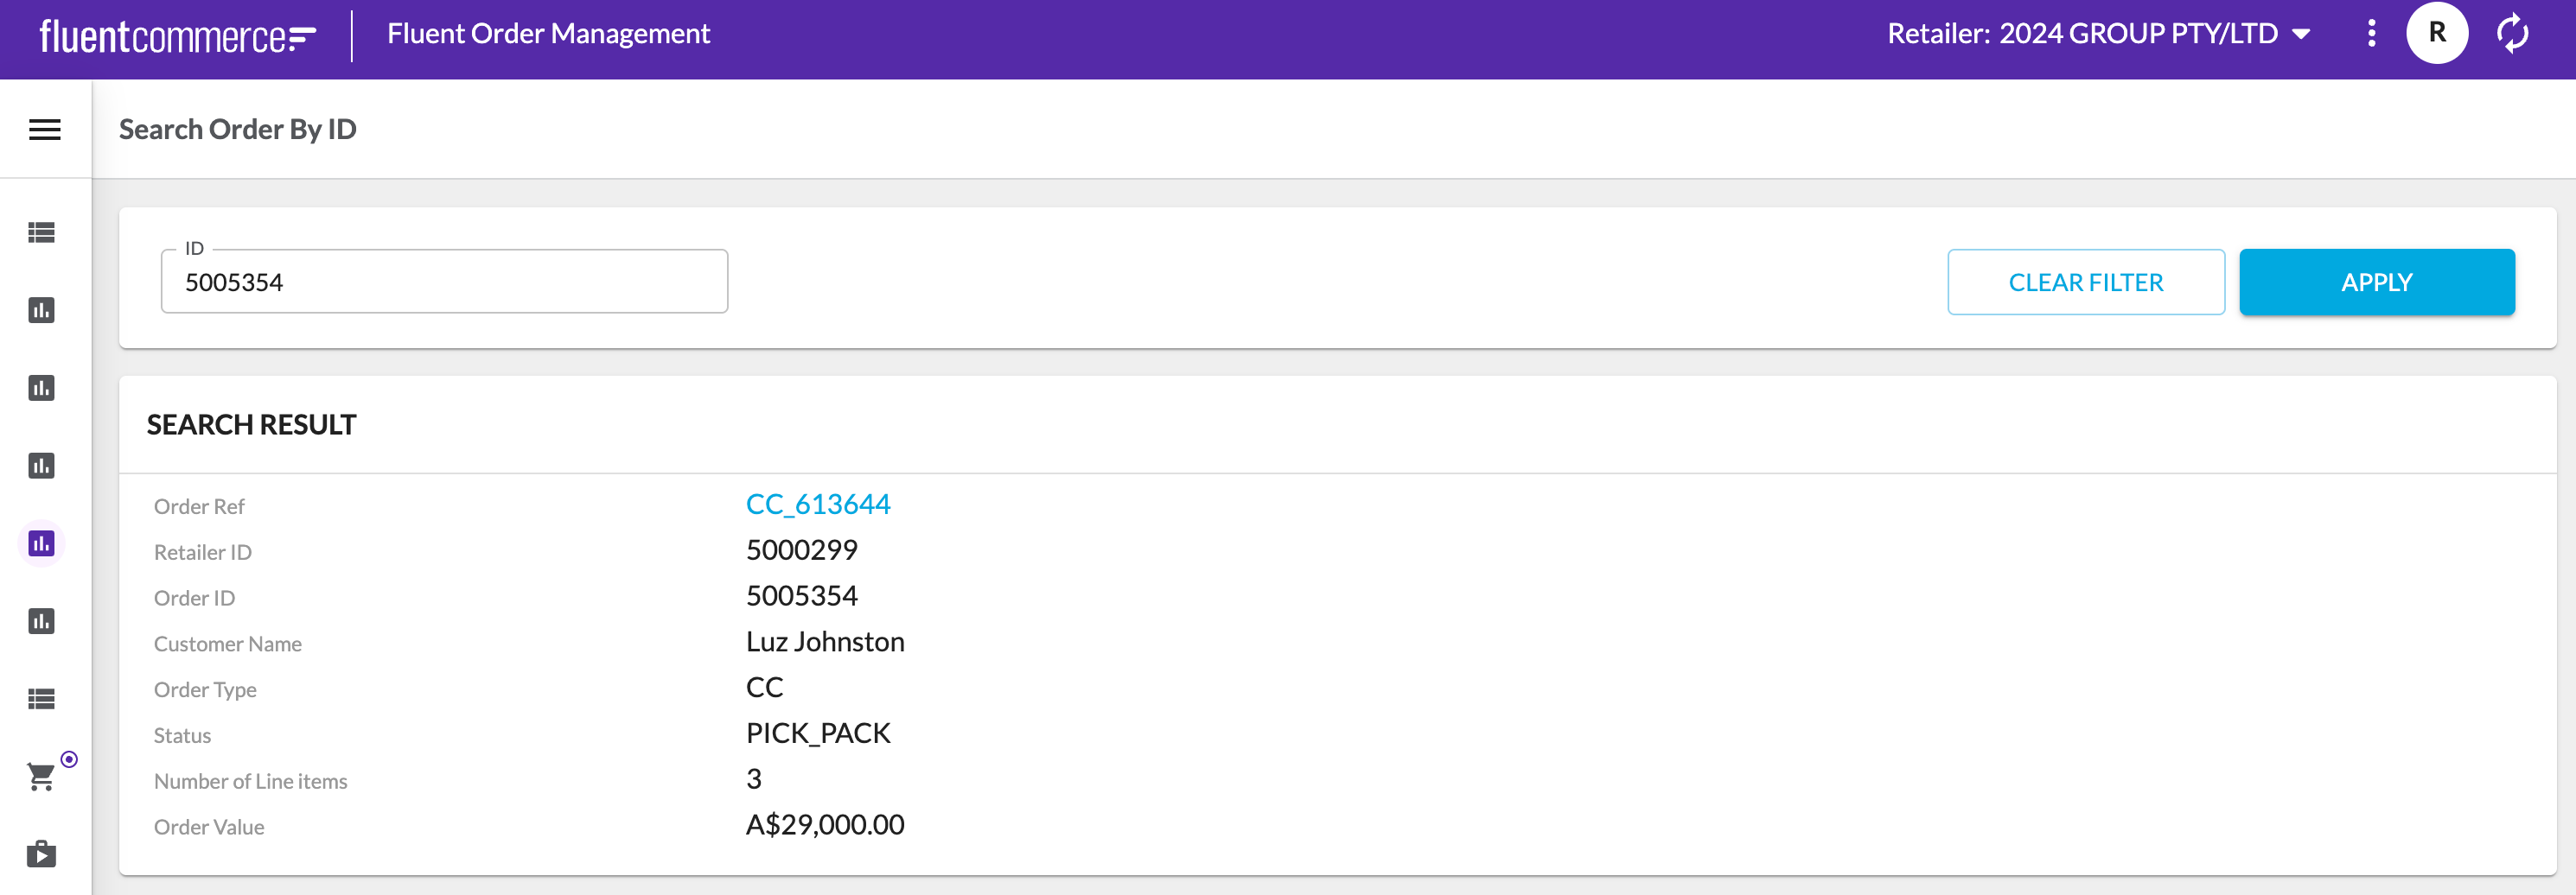Click the lower list icon in sidebar
Screen dimensions: 2576x895
41,699
